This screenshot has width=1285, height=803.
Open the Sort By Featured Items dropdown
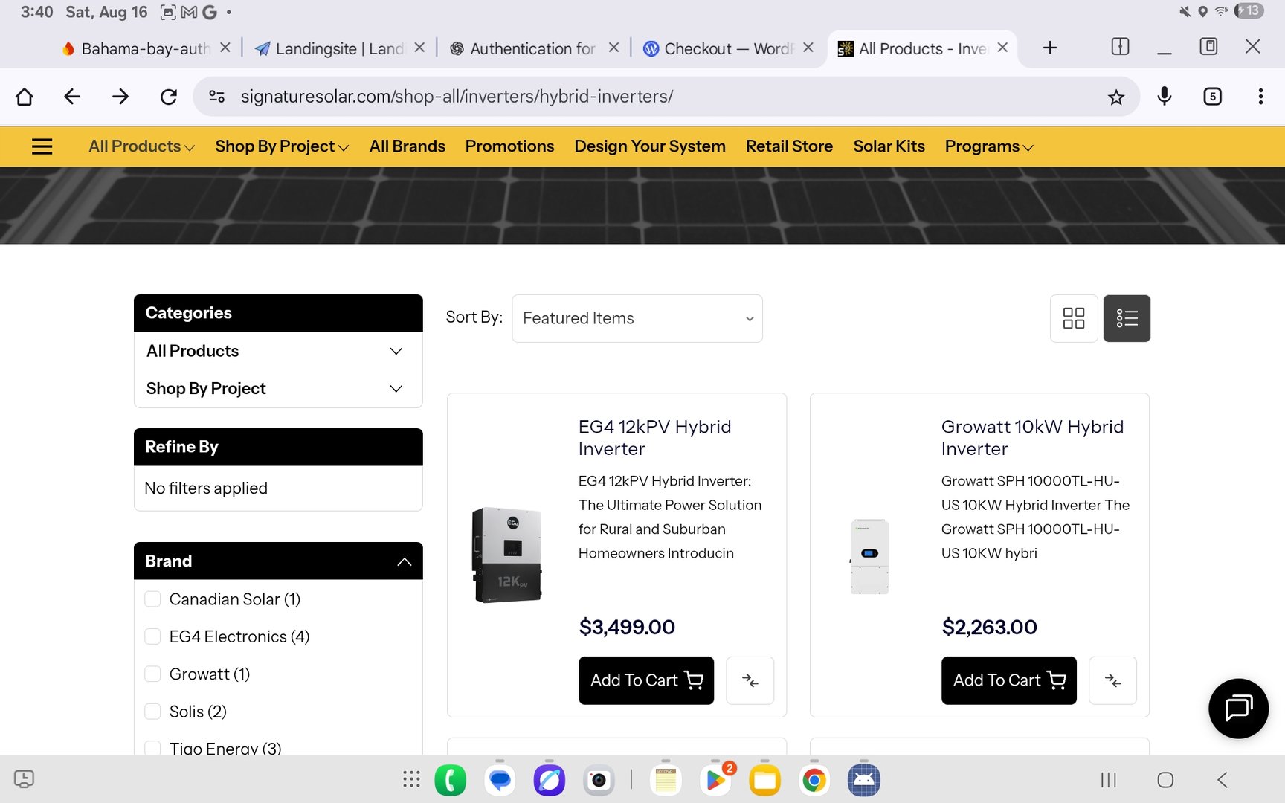coord(637,318)
